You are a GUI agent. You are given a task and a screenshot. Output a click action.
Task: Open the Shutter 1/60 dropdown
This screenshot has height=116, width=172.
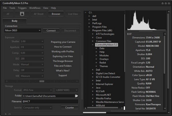(x=32, y=41)
